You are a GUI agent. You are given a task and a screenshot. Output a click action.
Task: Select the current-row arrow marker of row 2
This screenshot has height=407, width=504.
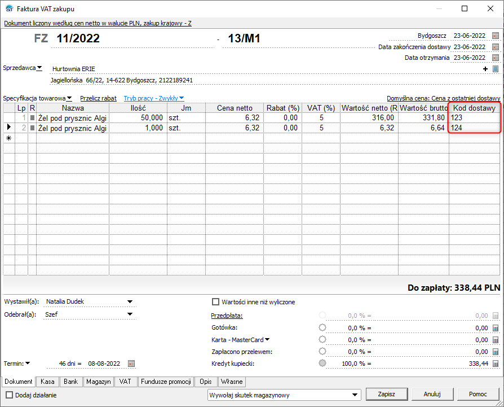tap(8, 127)
